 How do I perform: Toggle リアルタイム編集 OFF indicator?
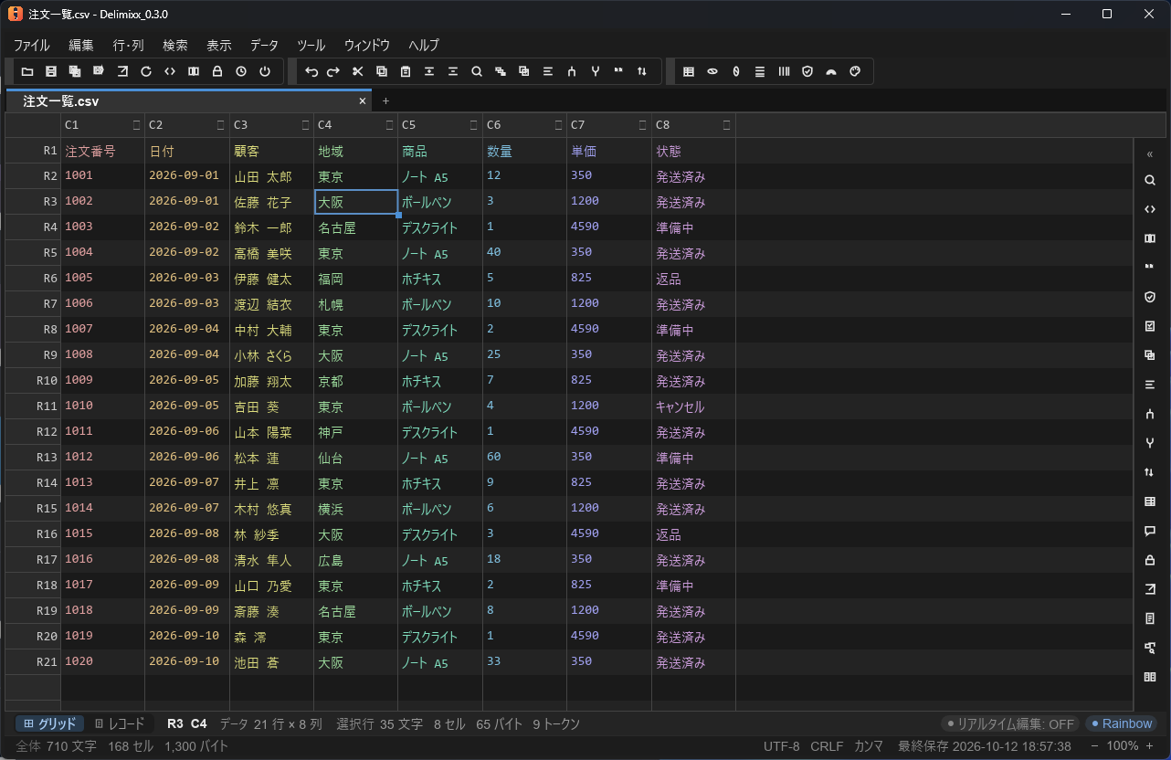1010,723
